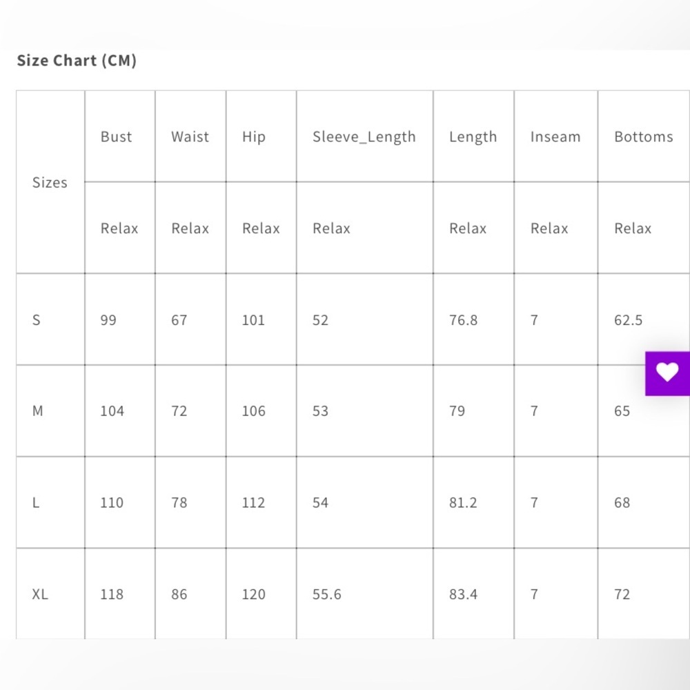
Task: Click the sleeve length value 55.6
Action: (x=326, y=594)
